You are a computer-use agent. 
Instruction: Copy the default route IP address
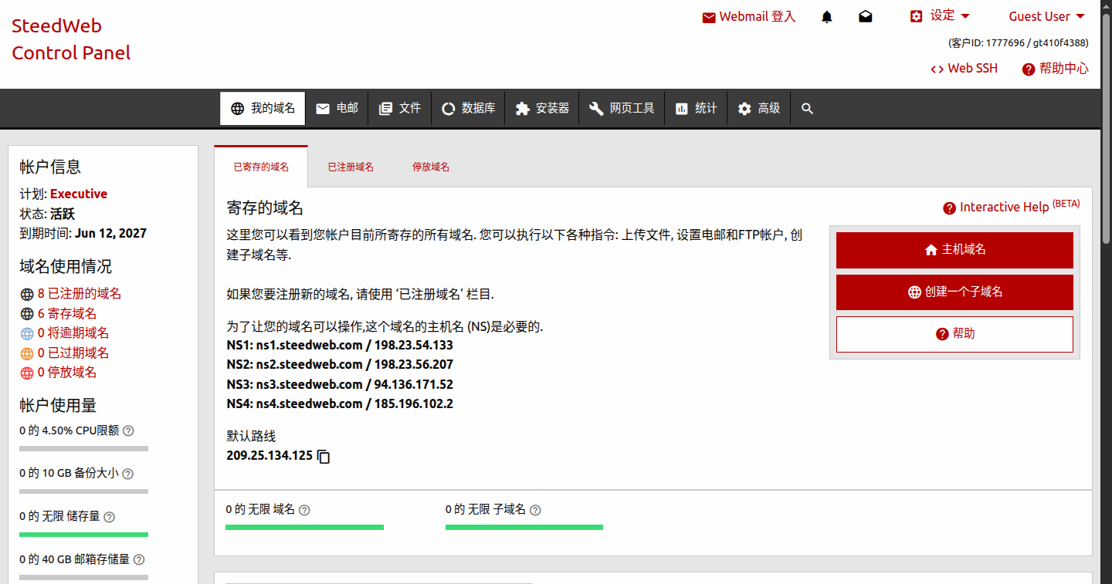[324, 456]
